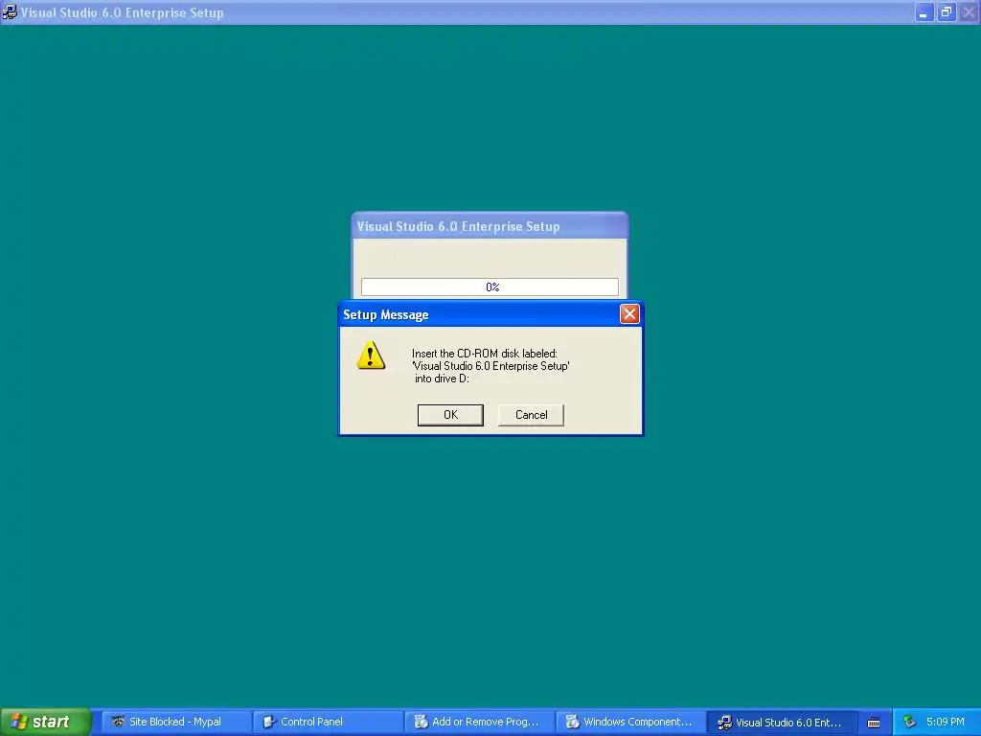Close the main Visual Studio Setup window
The width and height of the screenshot is (981, 736).
[969, 12]
